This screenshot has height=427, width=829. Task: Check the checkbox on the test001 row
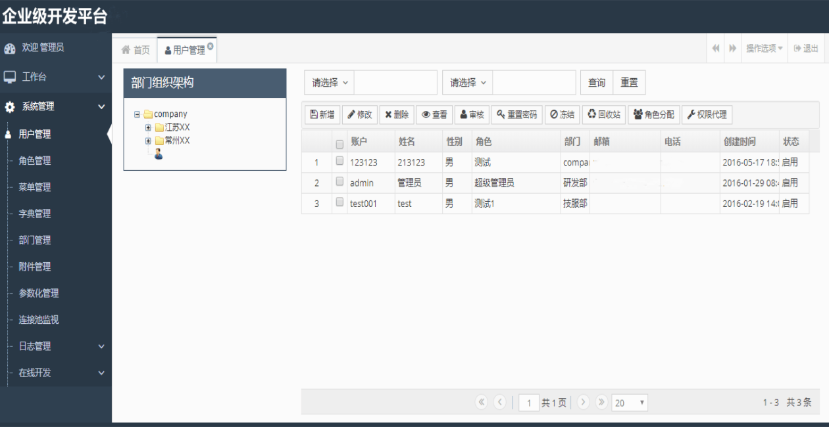[339, 203]
